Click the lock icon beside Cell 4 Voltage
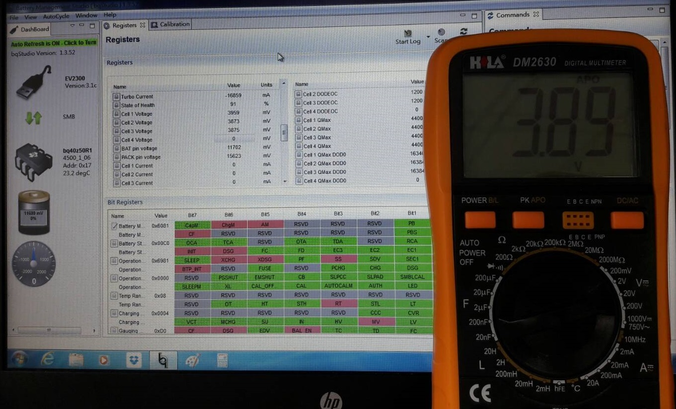 coord(116,140)
